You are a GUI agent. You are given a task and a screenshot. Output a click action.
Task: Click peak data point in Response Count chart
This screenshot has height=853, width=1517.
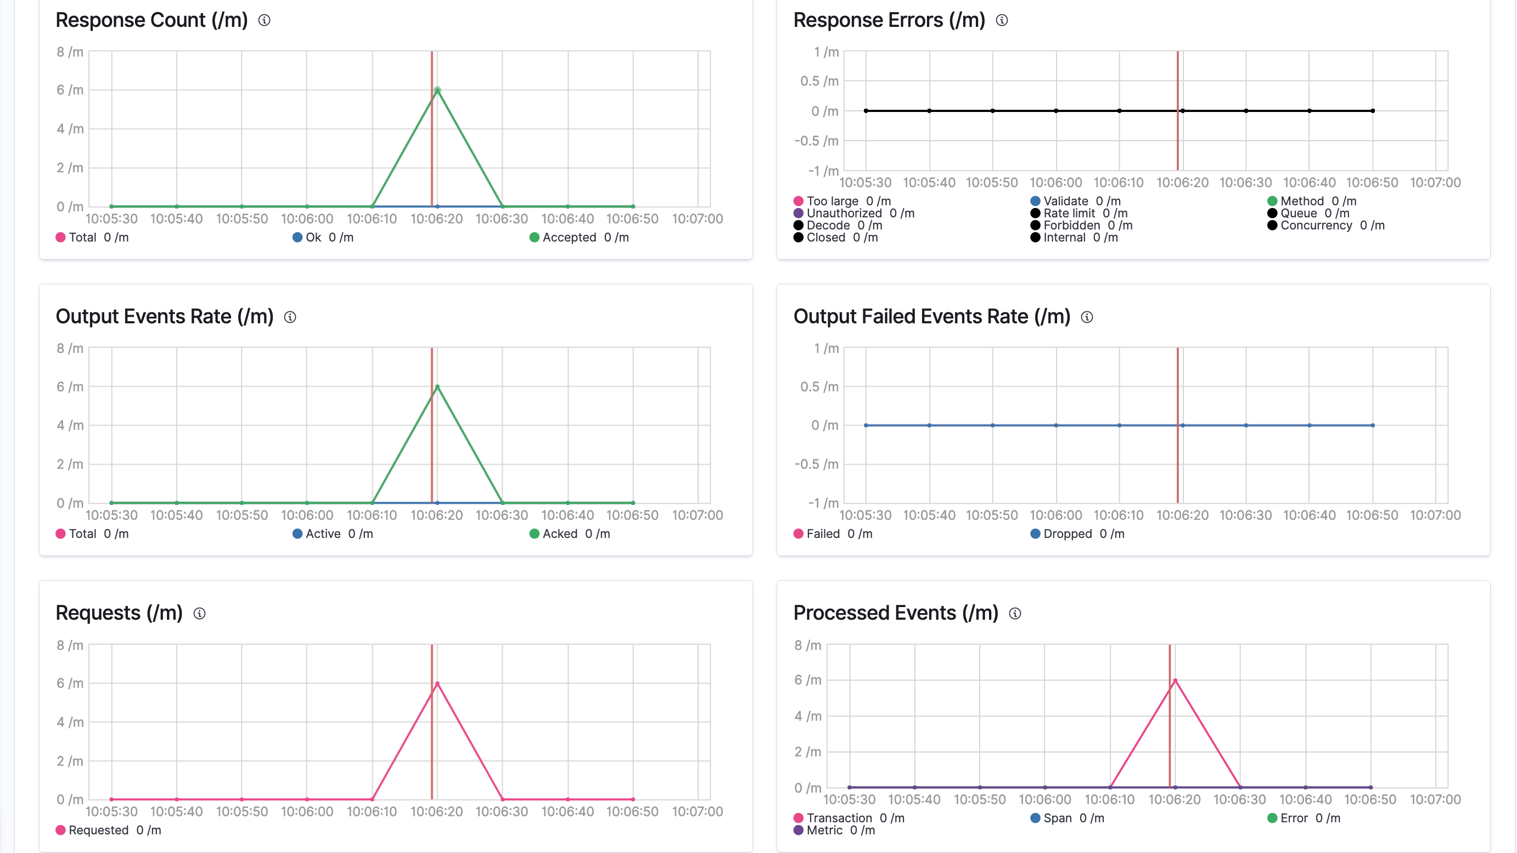pyautogui.click(x=437, y=91)
